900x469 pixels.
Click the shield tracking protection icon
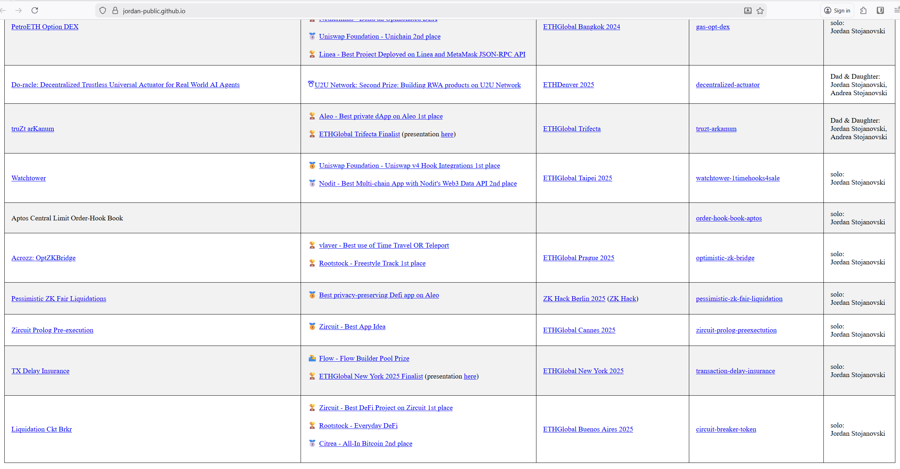(103, 11)
